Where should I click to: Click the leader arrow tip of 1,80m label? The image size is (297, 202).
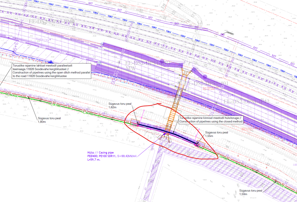coord(28,98)
